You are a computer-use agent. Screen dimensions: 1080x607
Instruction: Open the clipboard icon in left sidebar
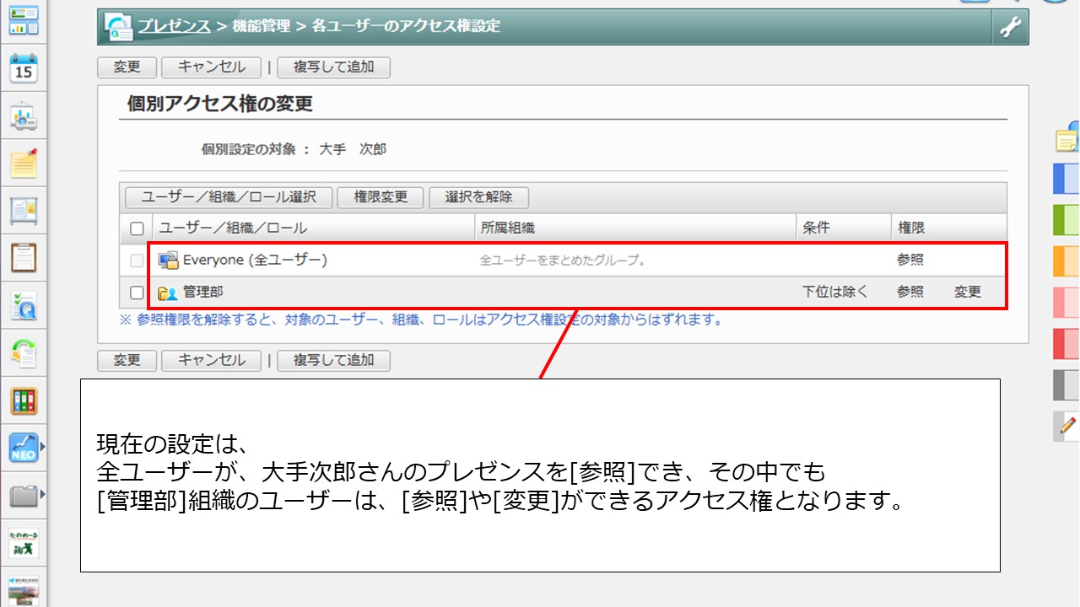tap(24, 257)
